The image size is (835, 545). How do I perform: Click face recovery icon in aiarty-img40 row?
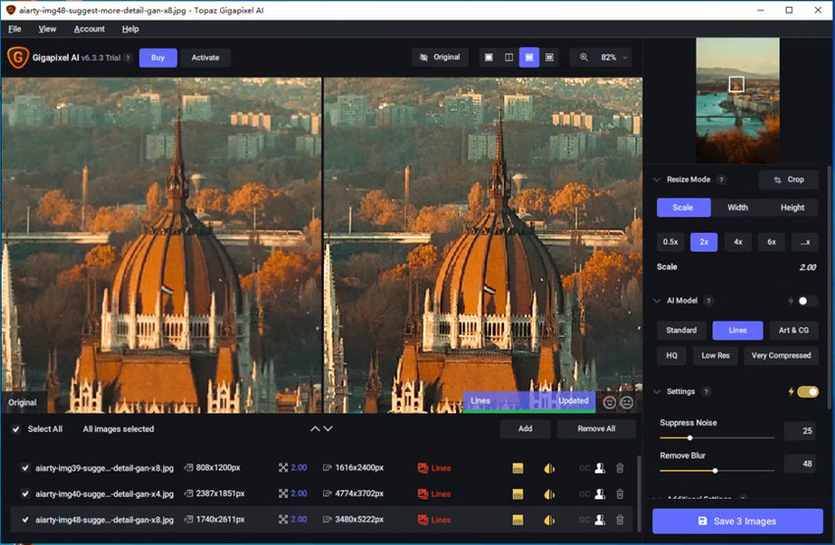[x=599, y=494]
